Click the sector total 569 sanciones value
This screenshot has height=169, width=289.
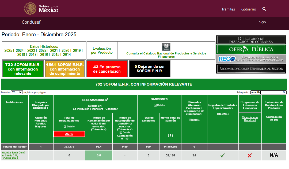pyautogui.click(x=148, y=147)
